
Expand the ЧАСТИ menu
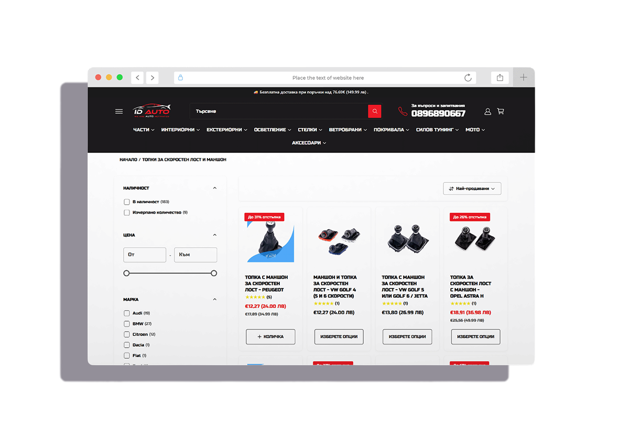point(144,129)
